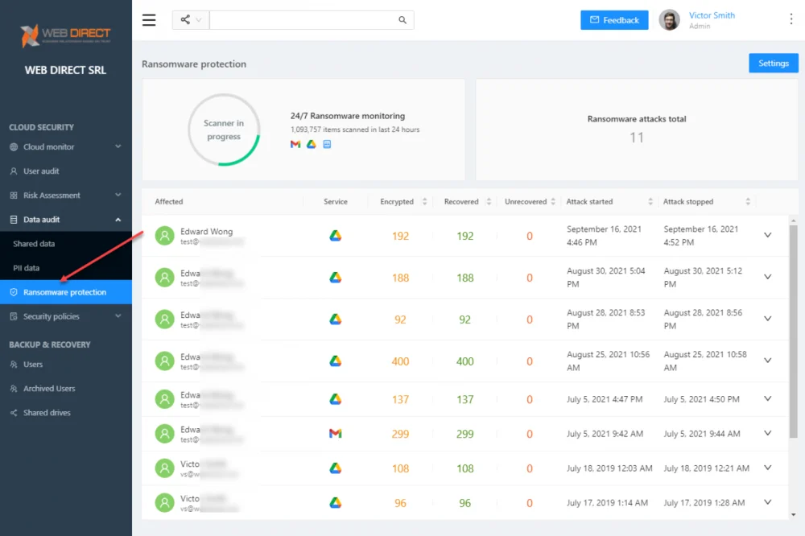The image size is (805, 536).
Task: Open the three-dot more options menu
Action: [x=791, y=19]
